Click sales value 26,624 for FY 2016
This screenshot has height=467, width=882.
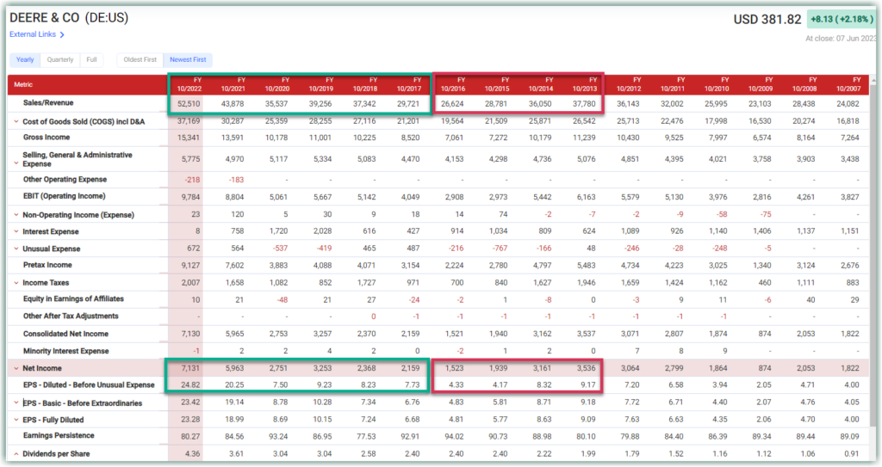point(452,104)
